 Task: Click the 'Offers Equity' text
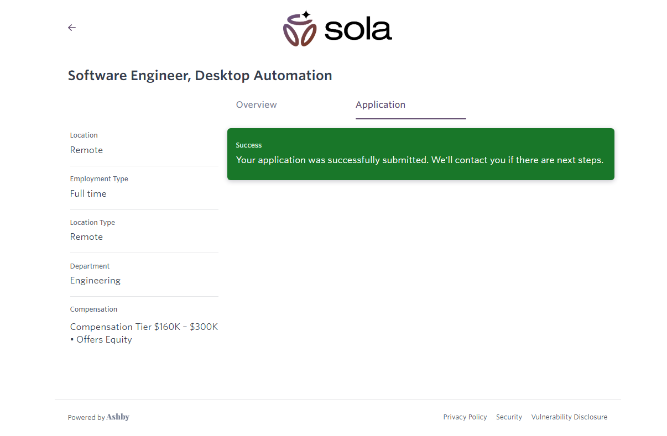coord(104,340)
